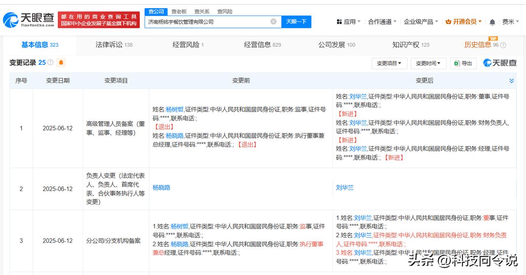Viewport: 526px width, 275px height.
Task: Click the 天眼一下 search button
Action: pos(296,22)
